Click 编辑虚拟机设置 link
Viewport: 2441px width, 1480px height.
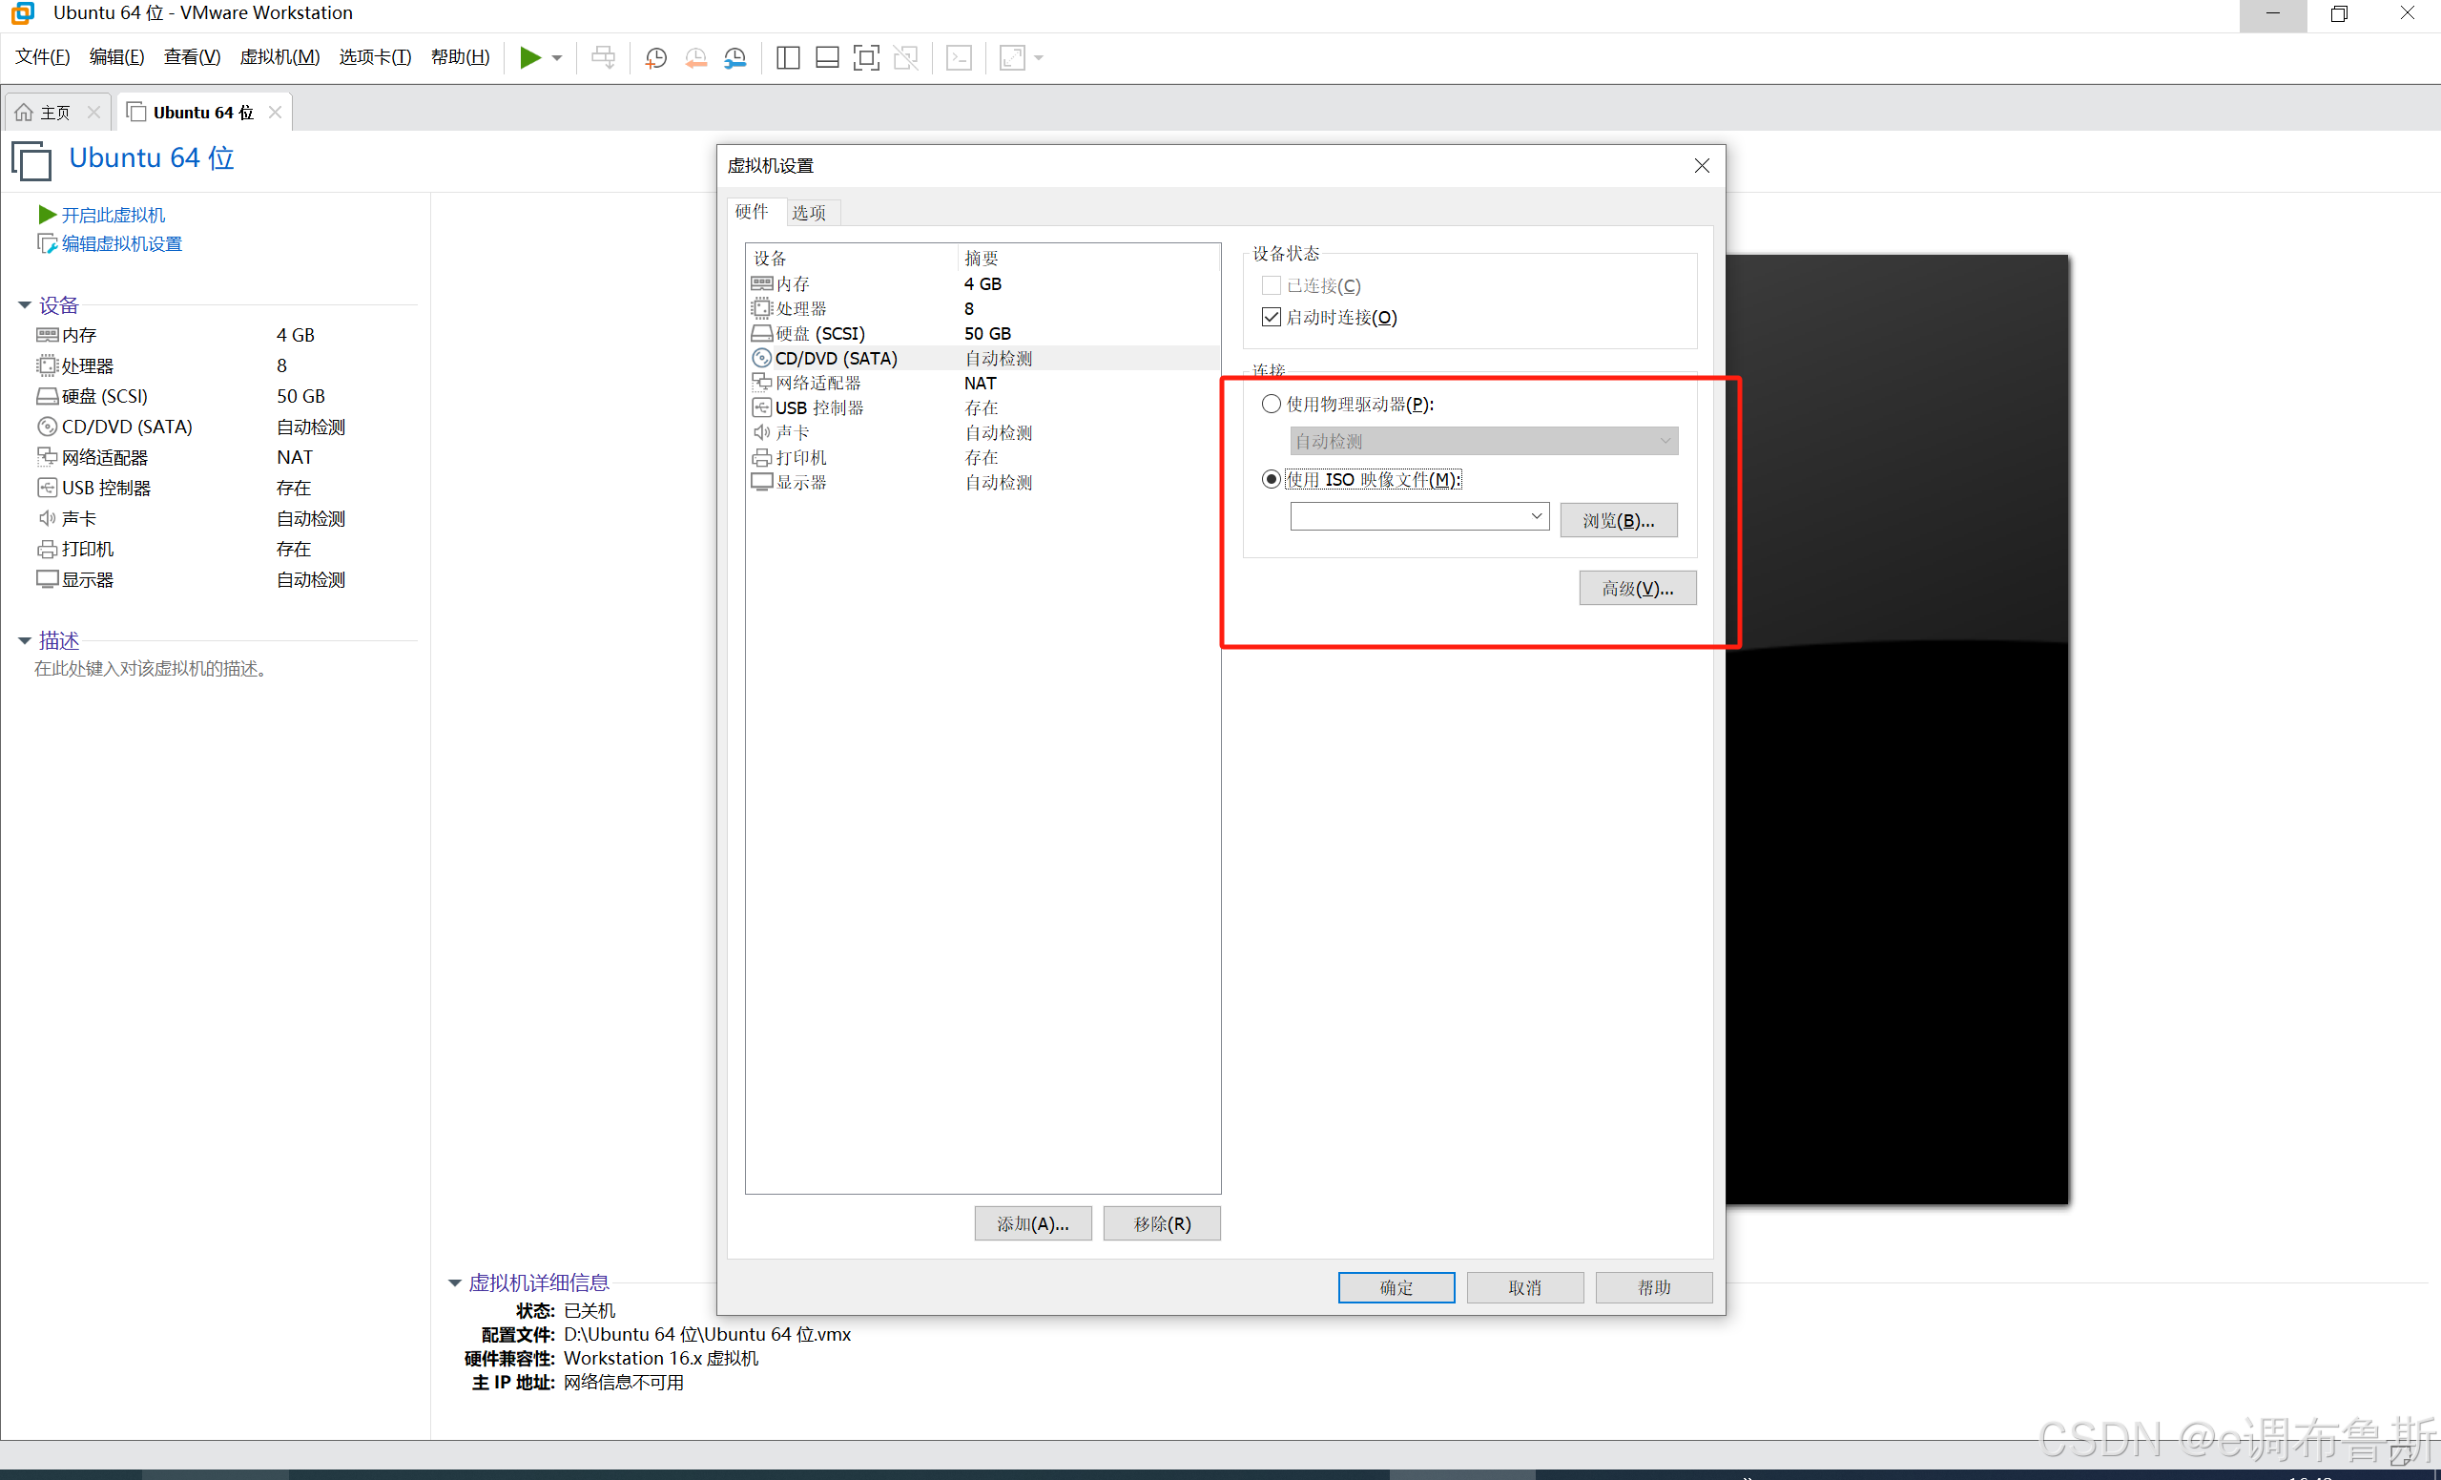[x=121, y=244]
